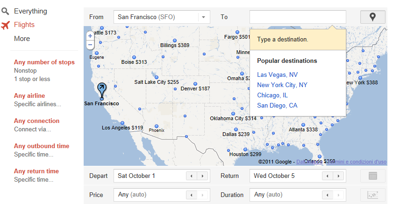Screen dimensions: 393x204
Task: Open Specific airlines filter
Action: pyautogui.click(x=37, y=104)
